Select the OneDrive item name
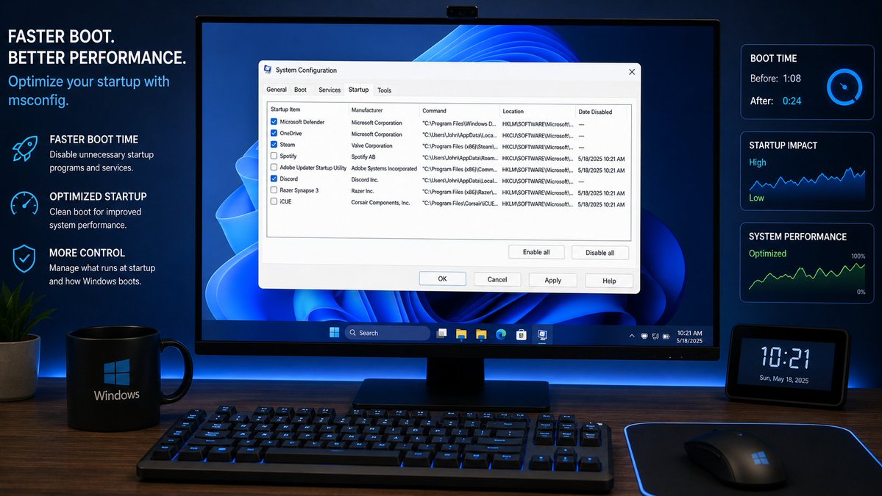The image size is (882, 496). [291, 133]
